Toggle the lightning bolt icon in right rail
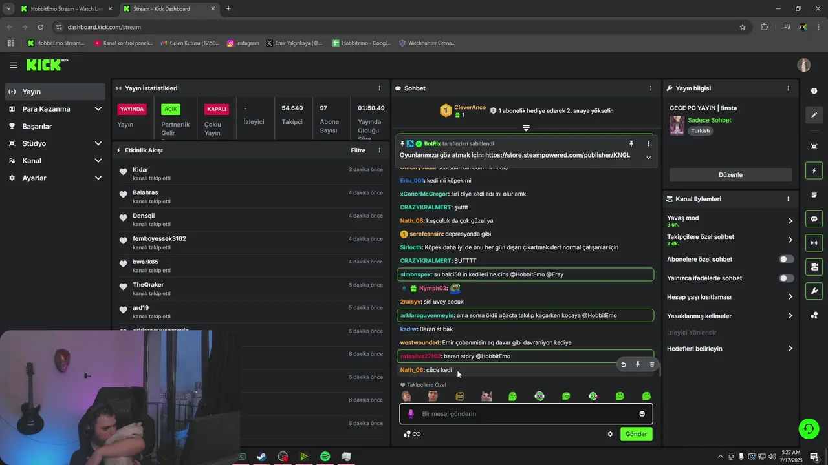Image resolution: width=828 pixels, height=465 pixels. [814, 170]
